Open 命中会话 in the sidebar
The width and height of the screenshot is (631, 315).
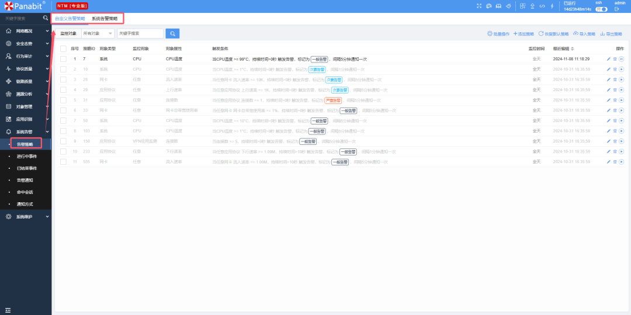(x=26, y=192)
